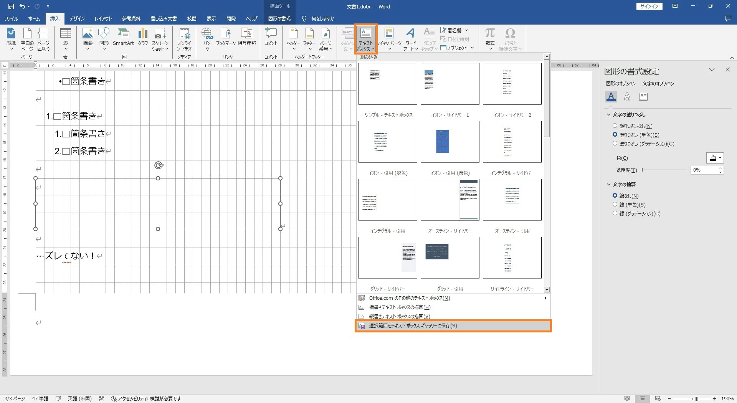Pick the イオン - 引用 (濃色) thumbnail
The image size is (737, 403).
click(450, 142)
